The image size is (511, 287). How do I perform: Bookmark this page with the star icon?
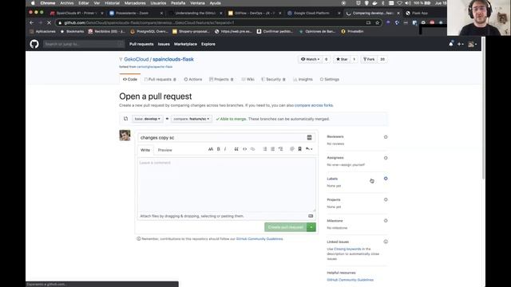(x=378, y=23)
